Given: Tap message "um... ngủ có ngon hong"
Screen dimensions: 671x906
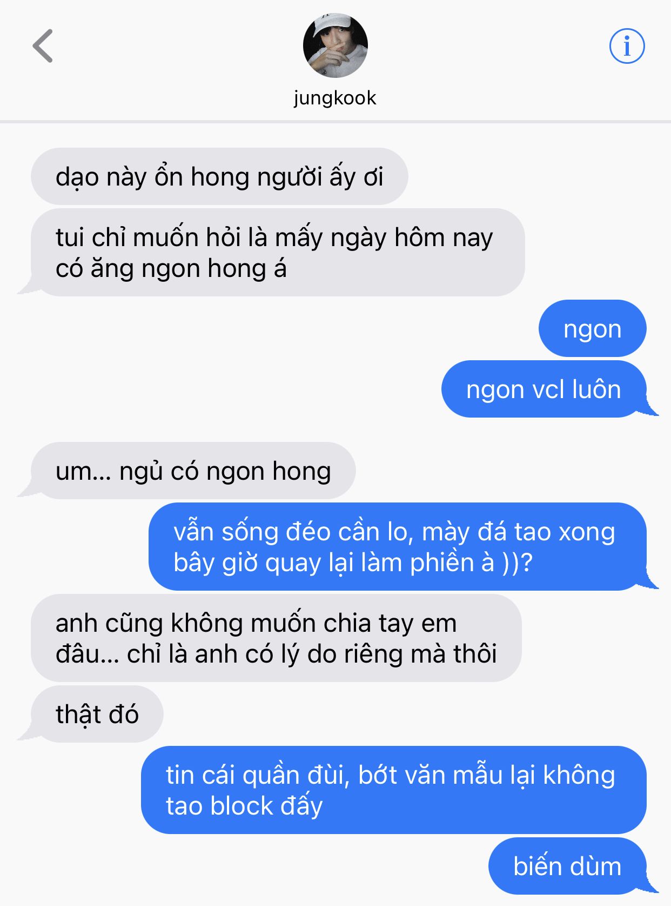Looking at the screenshot, I should (x=193, y=471).
